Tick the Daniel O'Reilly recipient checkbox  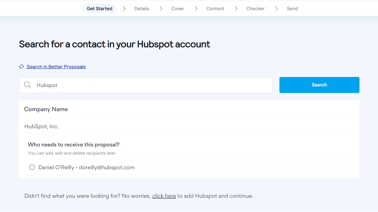(x=32, y=167)
